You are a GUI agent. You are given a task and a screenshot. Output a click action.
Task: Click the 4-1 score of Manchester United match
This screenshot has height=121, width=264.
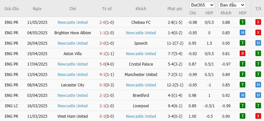102,74
